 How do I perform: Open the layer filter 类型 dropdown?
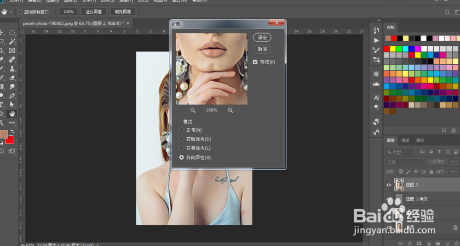(x=399, y=152)
